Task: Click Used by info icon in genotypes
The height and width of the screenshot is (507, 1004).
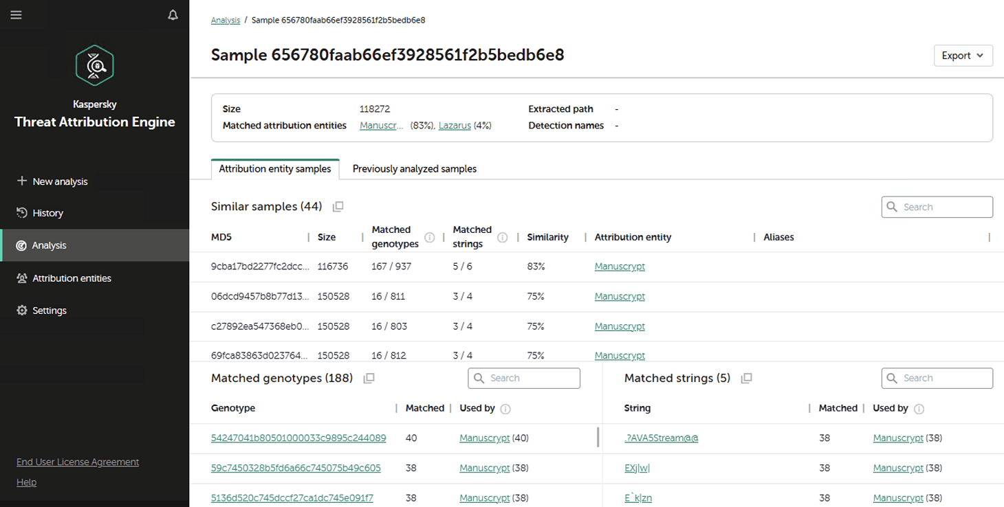Action: (505, 409)
